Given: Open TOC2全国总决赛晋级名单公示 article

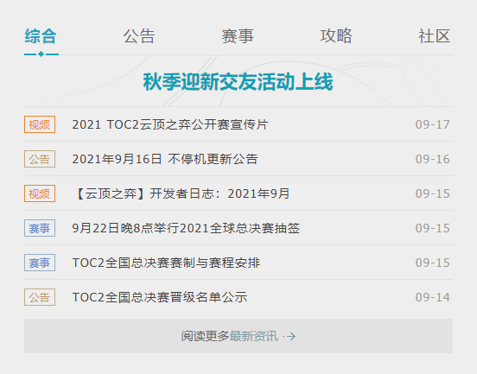Looking at the screenshot, I should [160, 297].
